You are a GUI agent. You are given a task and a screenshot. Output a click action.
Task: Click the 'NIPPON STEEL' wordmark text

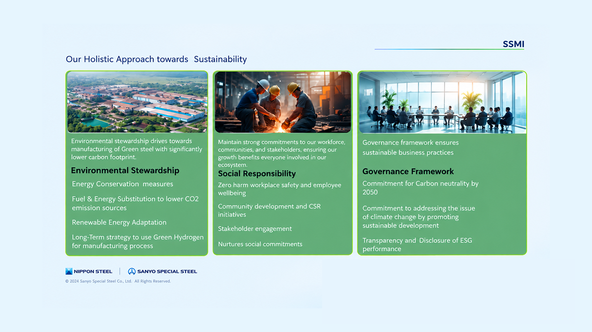pos(93,271)
